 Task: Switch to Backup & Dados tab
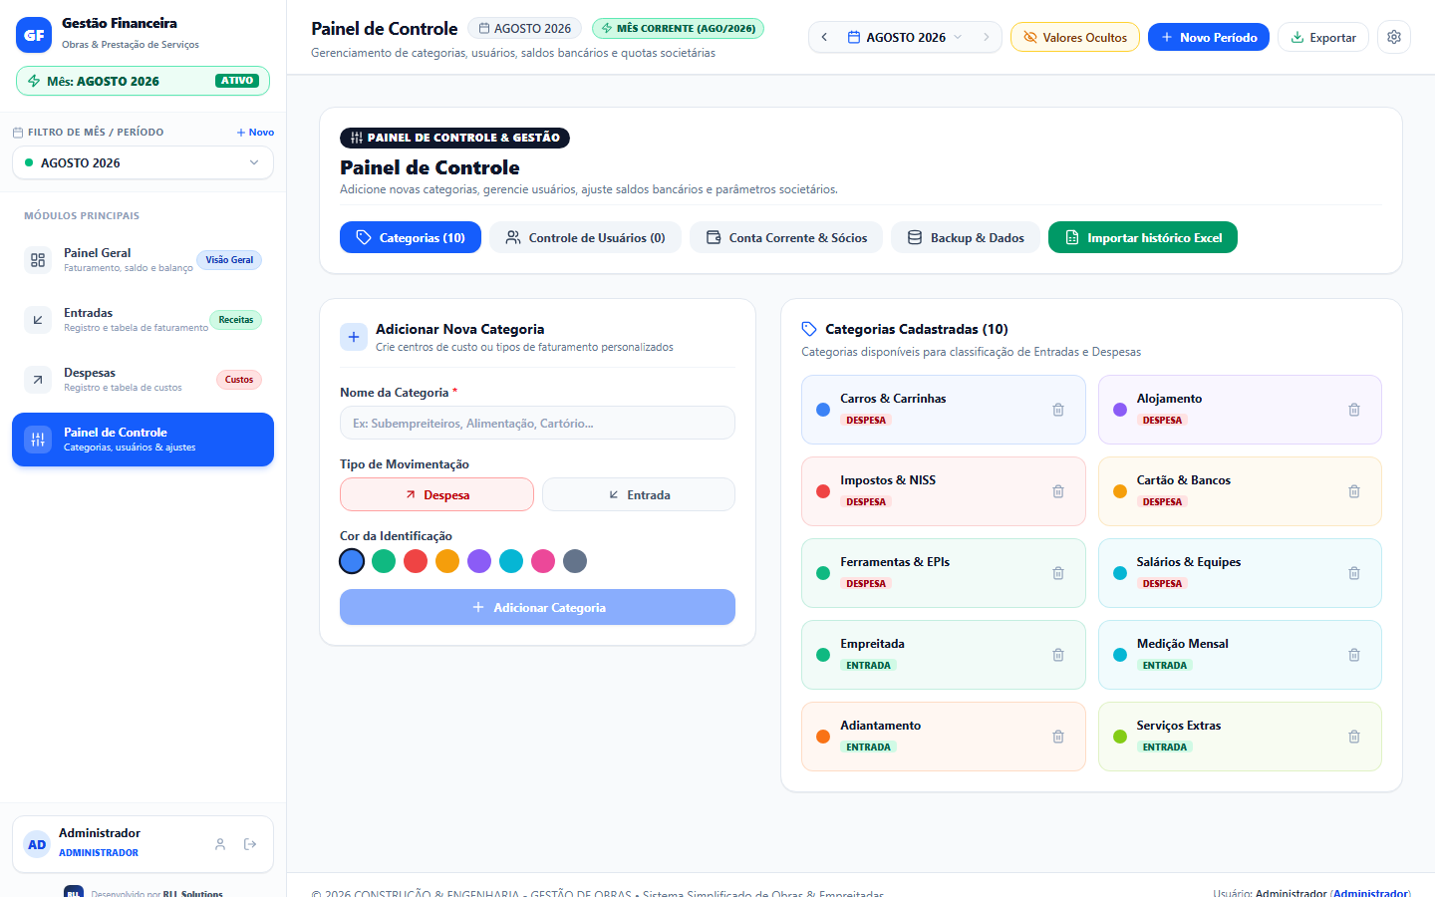pyautogui.click(x=966, y=237)
